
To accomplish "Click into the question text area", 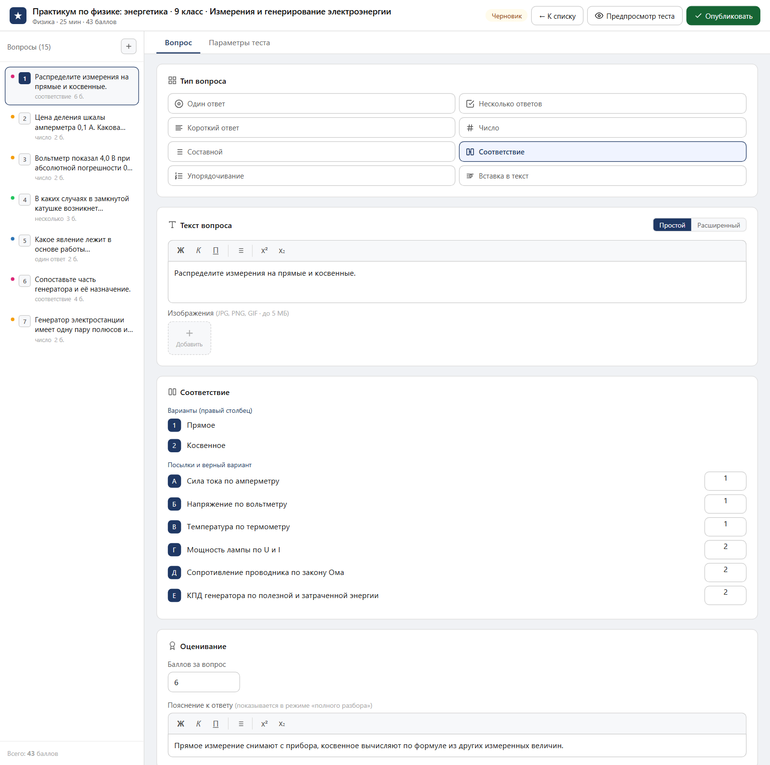I will point(457,282).
